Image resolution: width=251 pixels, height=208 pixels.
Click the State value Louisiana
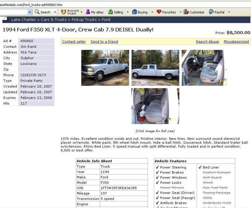pos(29,63)
